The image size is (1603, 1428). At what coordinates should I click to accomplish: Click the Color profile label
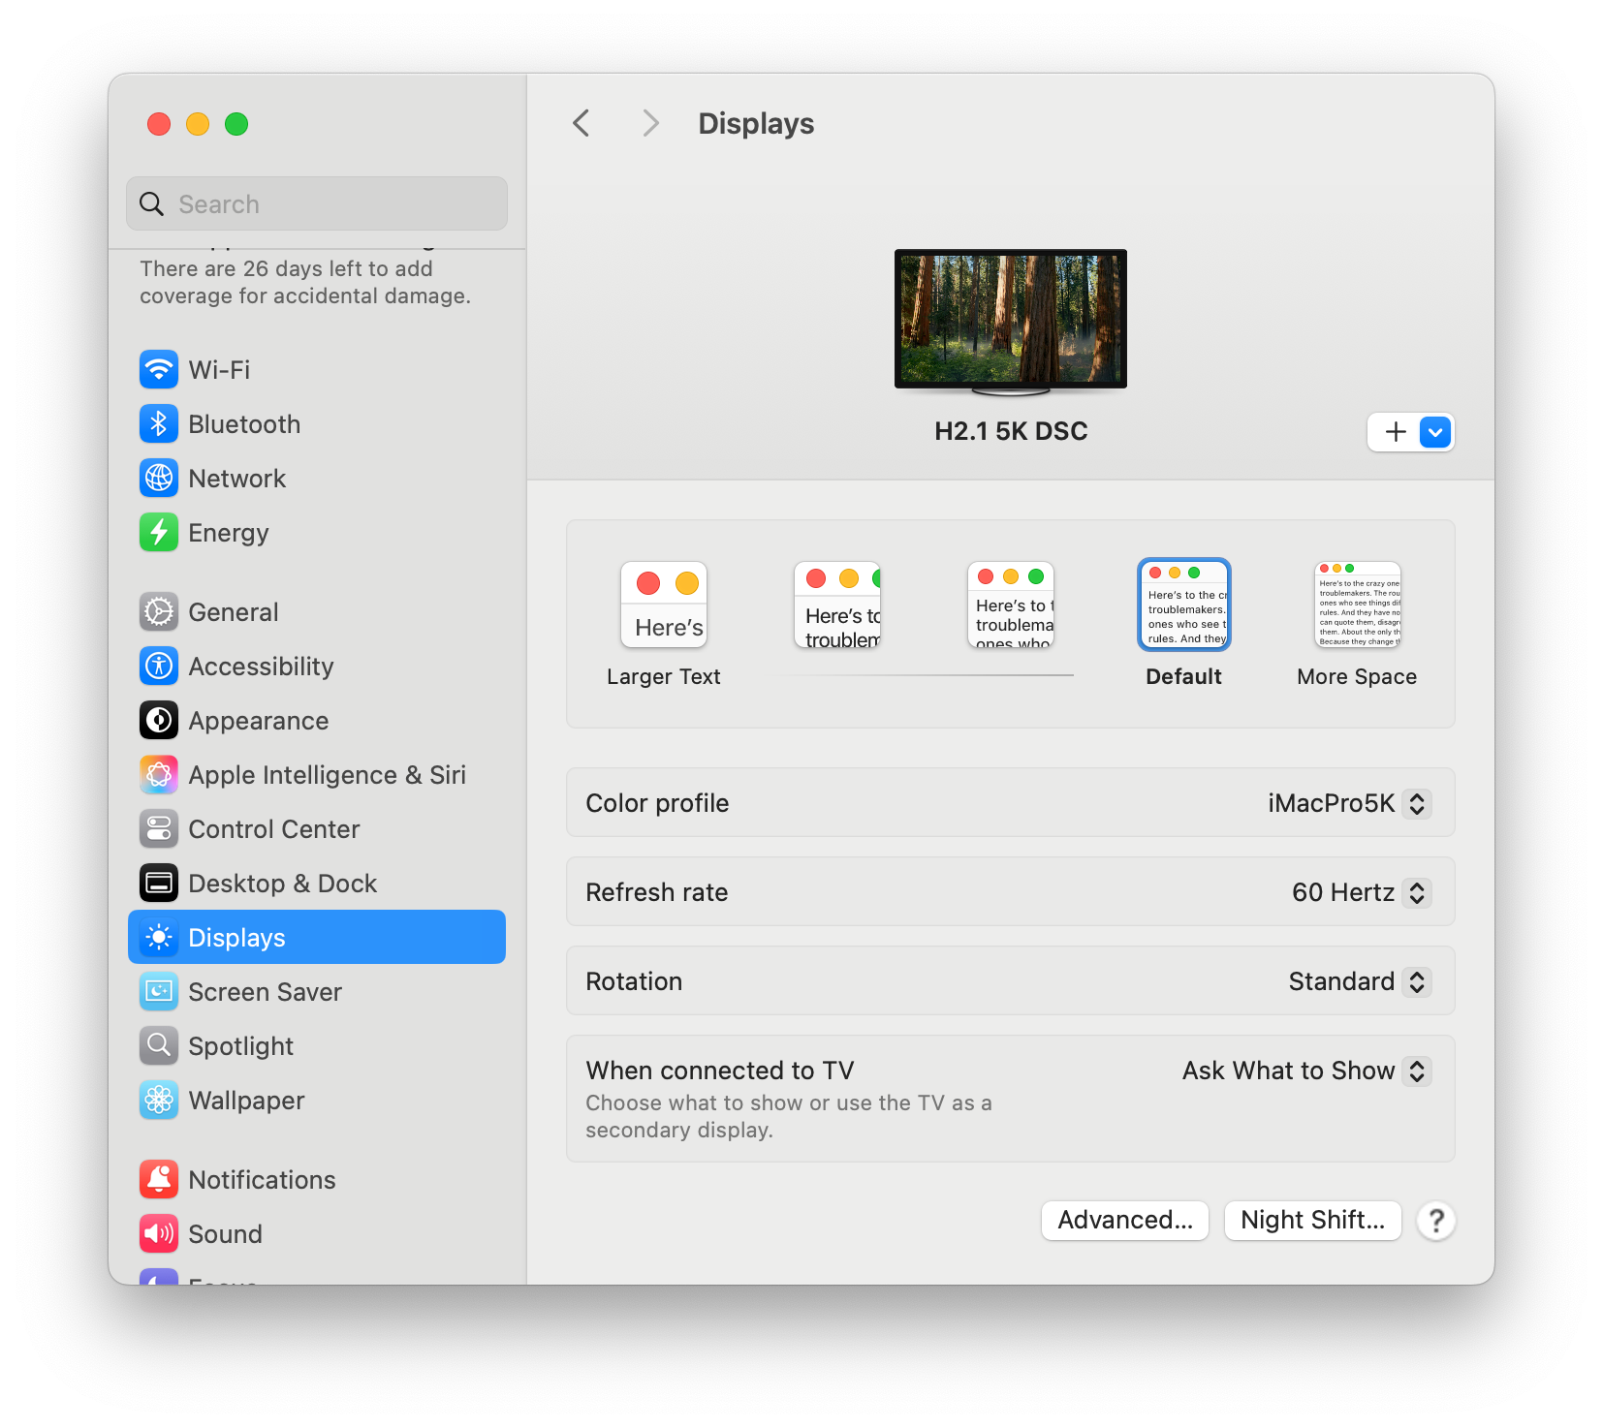point(657,803)
